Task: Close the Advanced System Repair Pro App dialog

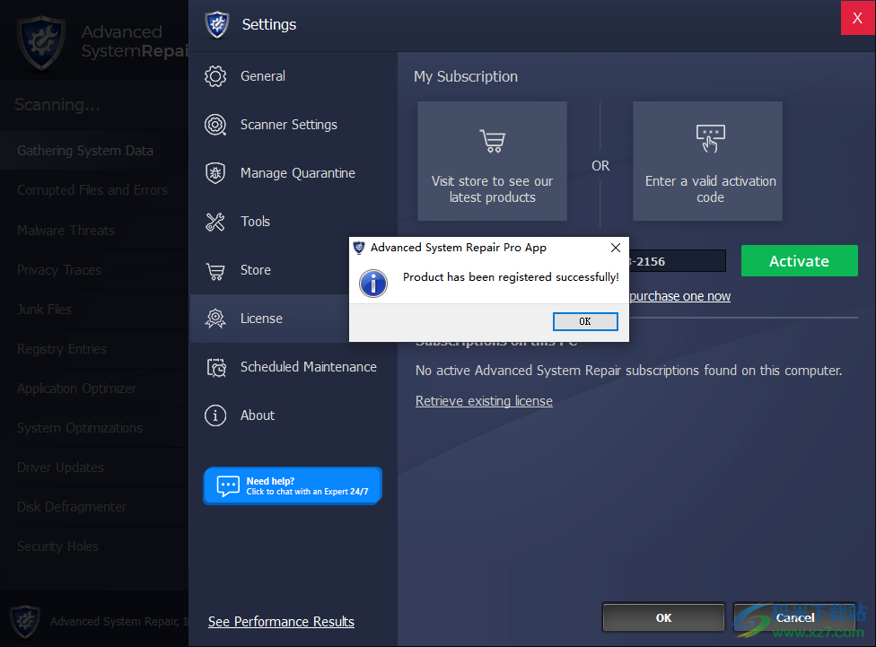Action: [615, 248]
